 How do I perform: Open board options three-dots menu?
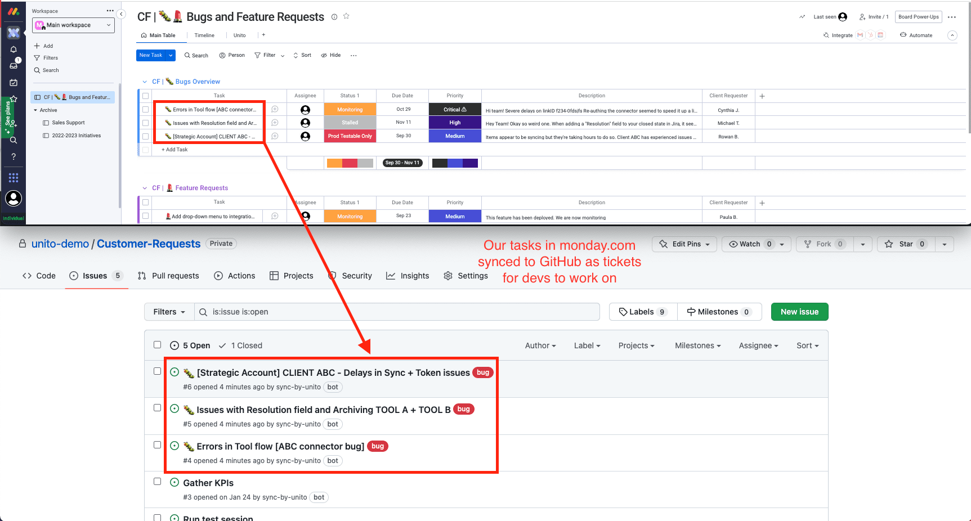pos(952,17)
